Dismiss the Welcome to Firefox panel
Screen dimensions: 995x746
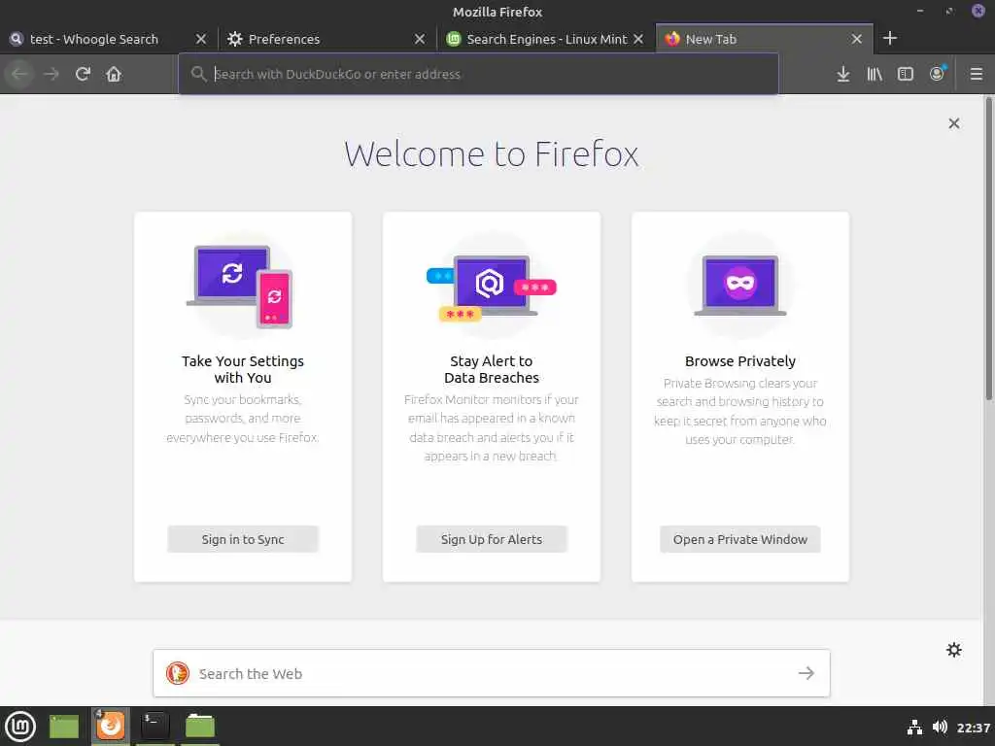tap(954, 123)
